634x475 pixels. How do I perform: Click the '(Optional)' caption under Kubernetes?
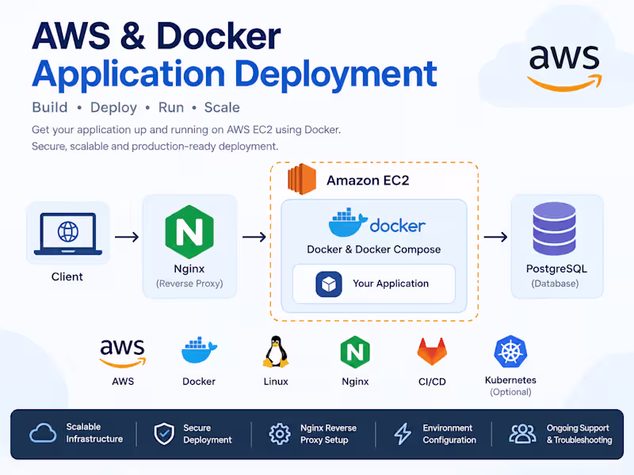(x=510, y=392)
